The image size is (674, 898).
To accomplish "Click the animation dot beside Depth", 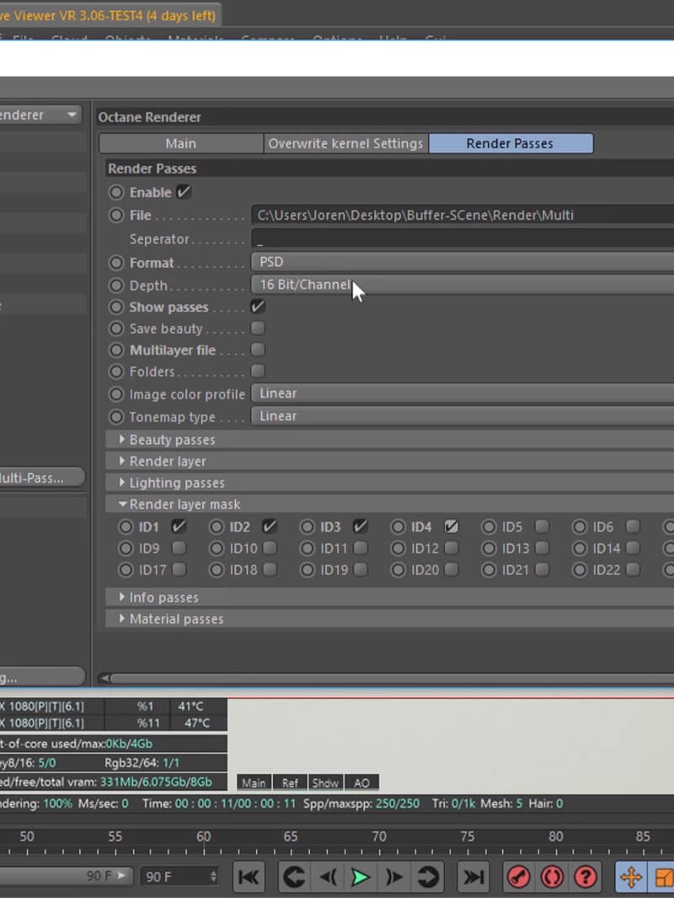I will pyautogui.click(x=116, y=286).
